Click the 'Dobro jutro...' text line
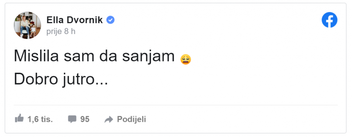The height and width of the screenshot is (137, 352). (x=61, y=79)
